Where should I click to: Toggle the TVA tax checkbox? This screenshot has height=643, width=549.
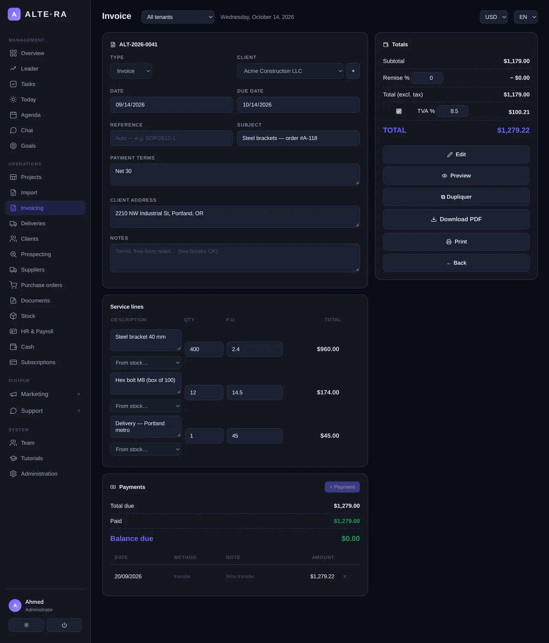pos(399,111)
